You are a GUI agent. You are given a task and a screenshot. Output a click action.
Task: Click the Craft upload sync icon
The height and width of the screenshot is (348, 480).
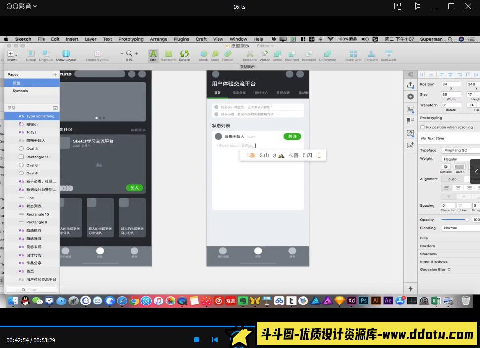(x=410, y=85)
